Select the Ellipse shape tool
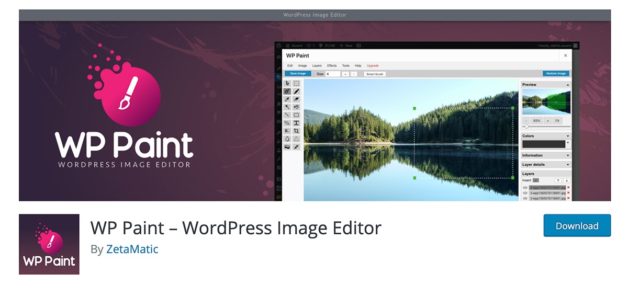The image size is (628, 284). [x=287, y=123]
